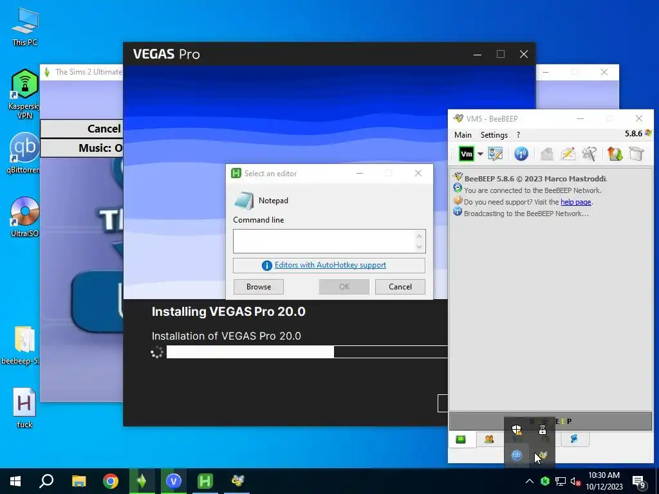The image size is (659, 494).
Task: Click the Cancel button in Sims 2 window
Action: coord(82,129)
